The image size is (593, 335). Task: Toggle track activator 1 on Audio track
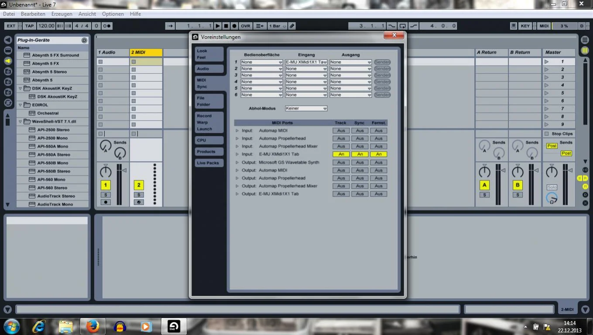[x=105, y=185]
